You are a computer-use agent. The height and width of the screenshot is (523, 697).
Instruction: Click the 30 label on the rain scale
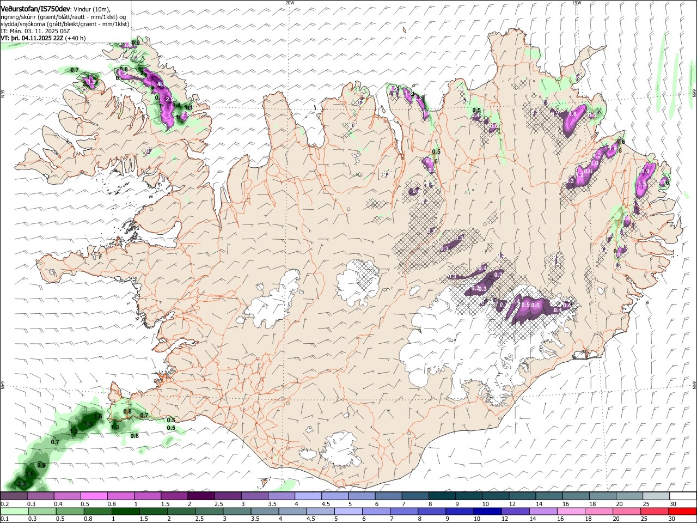tap(673, 519)
